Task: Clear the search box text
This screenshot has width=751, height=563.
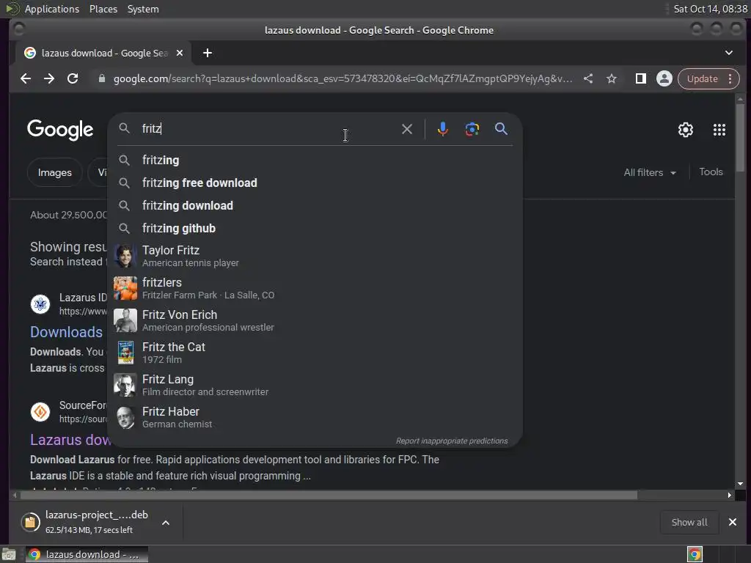Action: (406, 129)
